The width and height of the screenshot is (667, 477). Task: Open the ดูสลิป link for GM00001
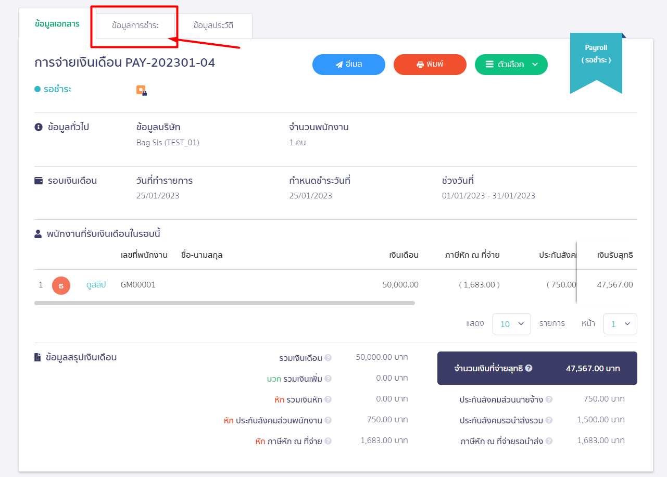click(96, 285)
